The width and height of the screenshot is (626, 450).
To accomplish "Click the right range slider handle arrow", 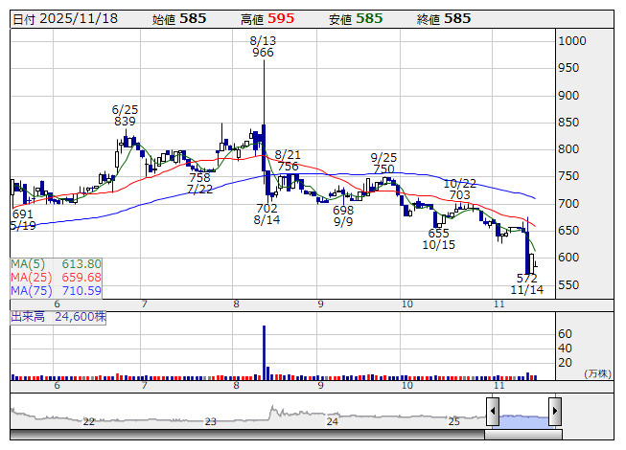I will click(555, 411).
